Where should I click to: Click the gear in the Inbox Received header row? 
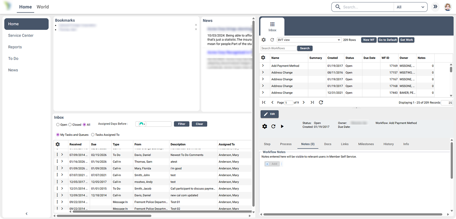tap(58, 144)
